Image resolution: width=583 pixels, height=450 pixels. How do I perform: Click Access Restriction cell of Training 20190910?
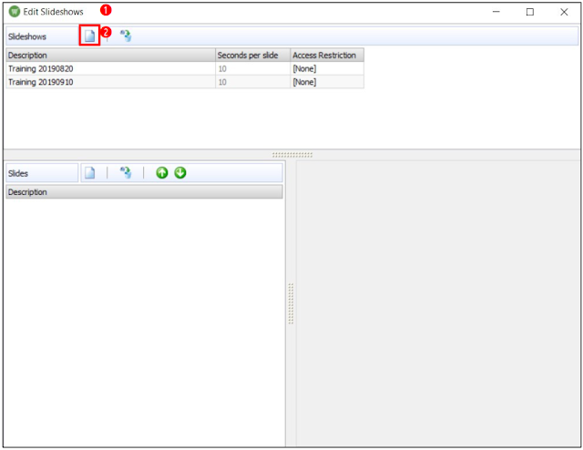coord(327,82)
